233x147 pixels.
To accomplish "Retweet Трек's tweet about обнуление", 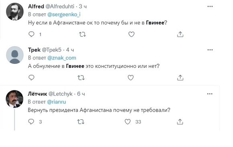I will [x=81, y=78].
